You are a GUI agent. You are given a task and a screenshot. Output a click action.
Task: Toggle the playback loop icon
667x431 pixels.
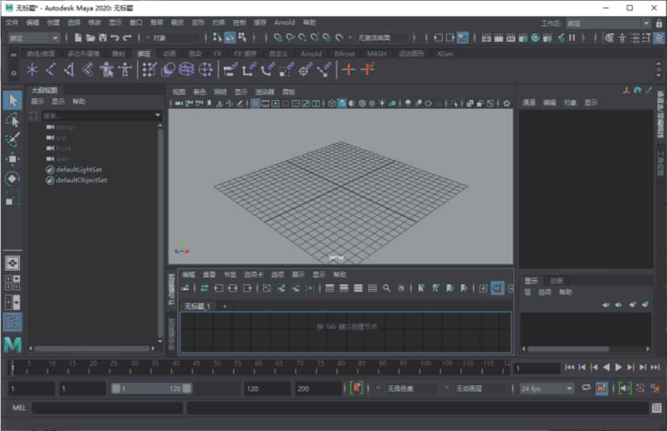click(586, 388)
